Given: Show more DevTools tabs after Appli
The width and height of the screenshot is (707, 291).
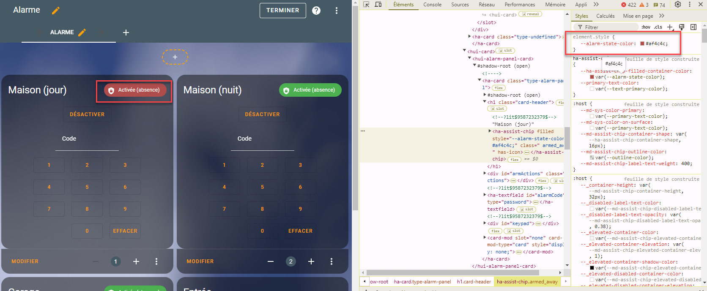Looking at the screenshot, I should pos(596,5).
